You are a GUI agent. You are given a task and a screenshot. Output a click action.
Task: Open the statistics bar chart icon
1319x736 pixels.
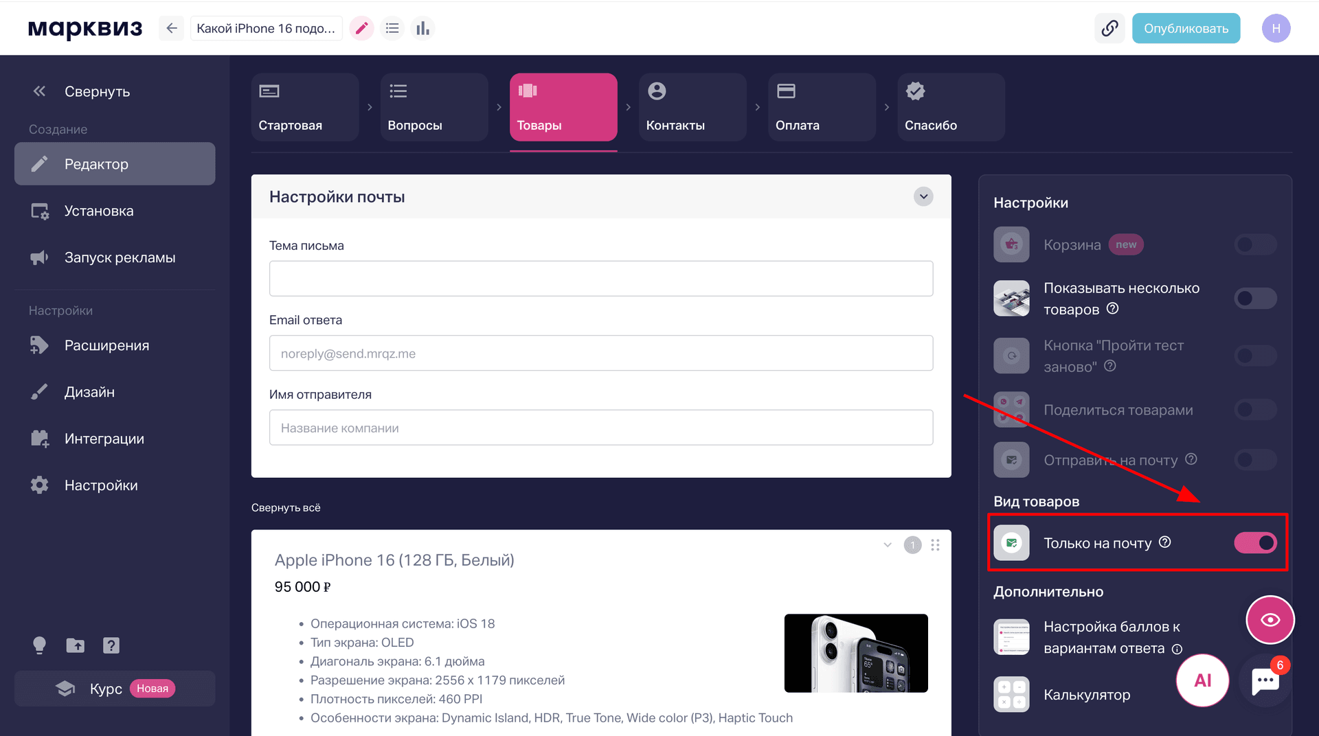[x=422, y=28]
